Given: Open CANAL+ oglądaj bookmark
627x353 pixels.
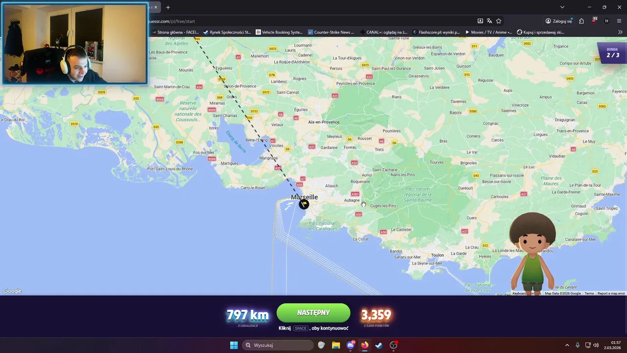Looking at the screenshot, I should 383,32.
